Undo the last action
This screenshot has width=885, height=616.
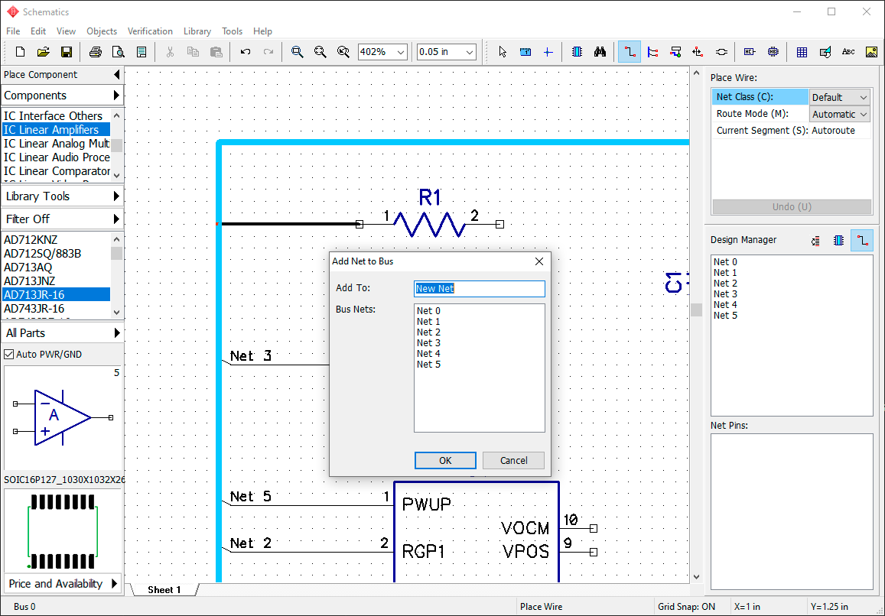coord(245,52)
